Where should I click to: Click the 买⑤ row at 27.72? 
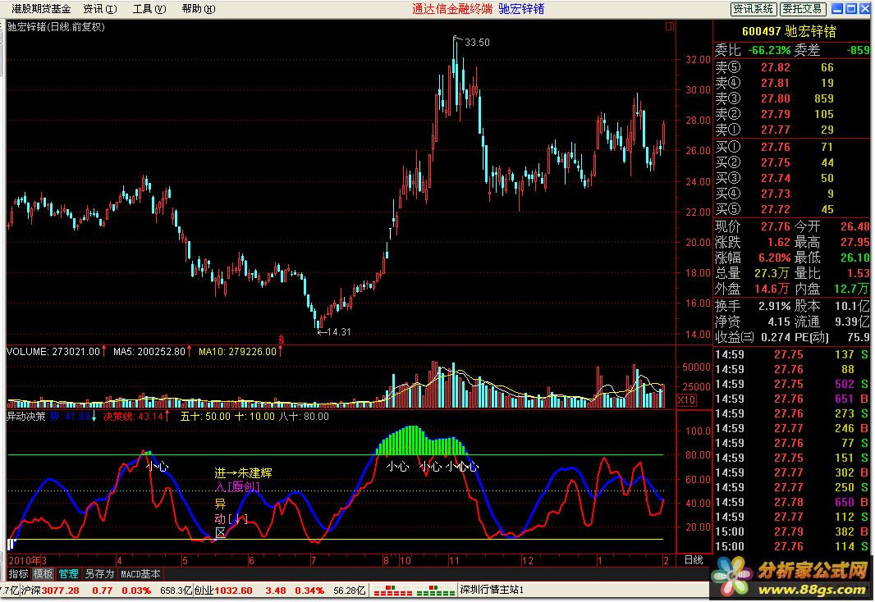(x=791, y=210)
